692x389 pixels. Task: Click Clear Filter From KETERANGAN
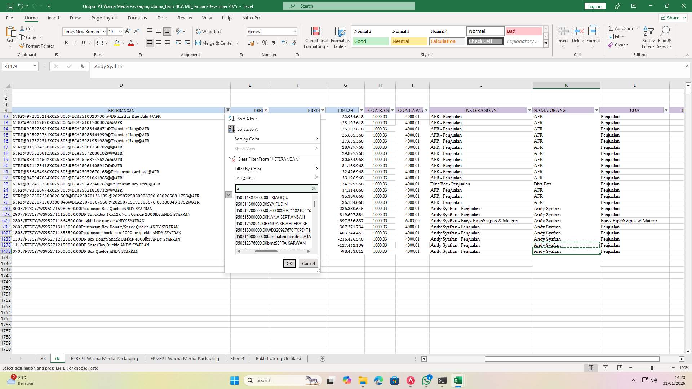[x=268, y=159]
